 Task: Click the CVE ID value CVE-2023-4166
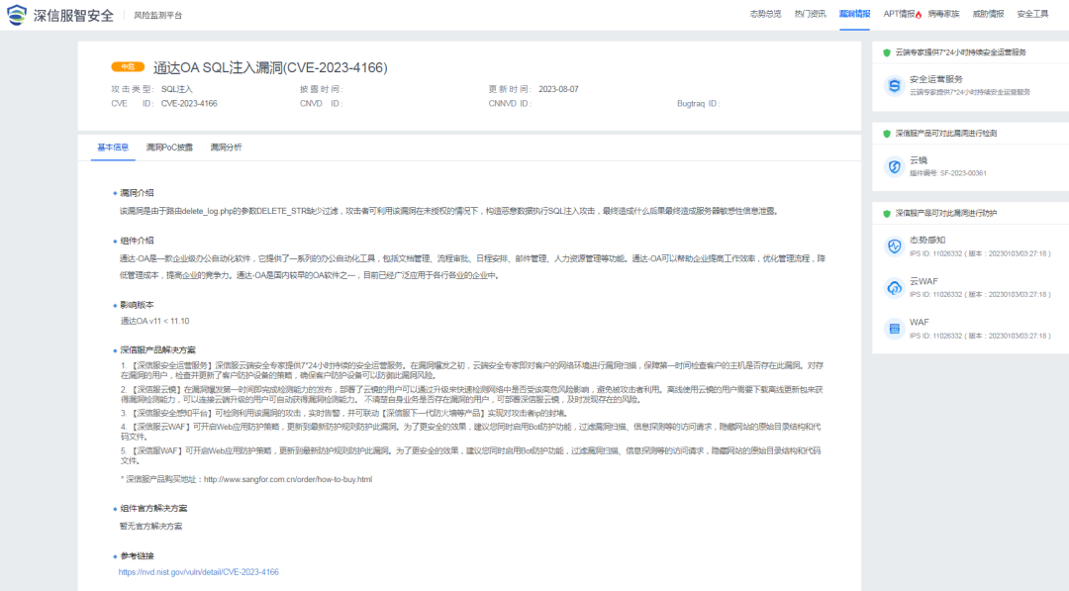(x=189, y=104)
